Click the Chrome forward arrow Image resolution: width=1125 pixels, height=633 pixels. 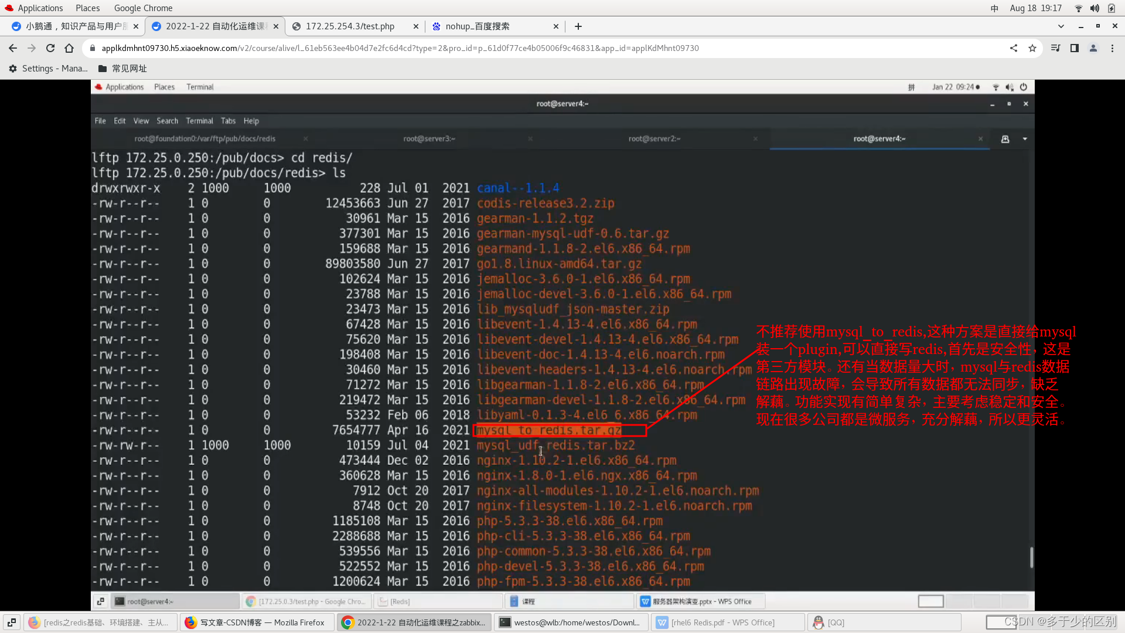point(32,48)
